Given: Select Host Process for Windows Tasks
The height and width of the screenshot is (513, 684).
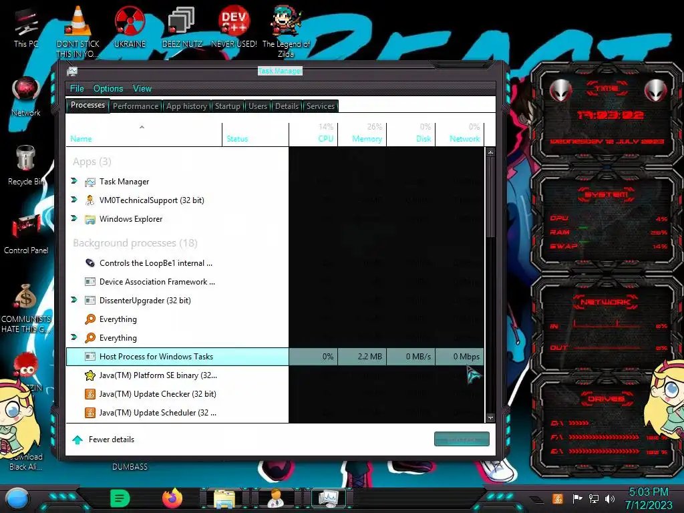Looking at the screenshot, I should (275, 357).
